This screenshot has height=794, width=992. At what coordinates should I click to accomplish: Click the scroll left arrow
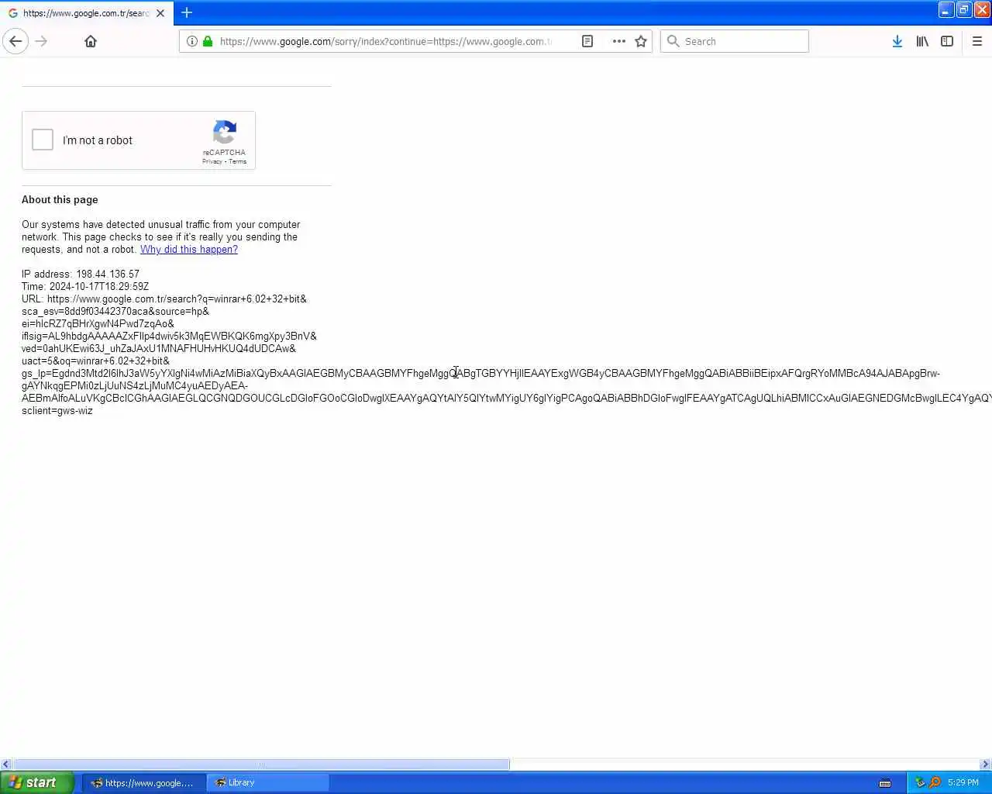pos(6,765)
